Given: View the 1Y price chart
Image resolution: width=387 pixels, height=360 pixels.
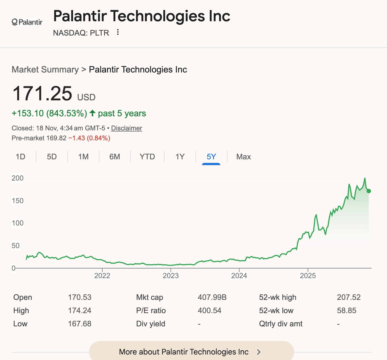Looking at the screenshot, I should coord(180,157).
